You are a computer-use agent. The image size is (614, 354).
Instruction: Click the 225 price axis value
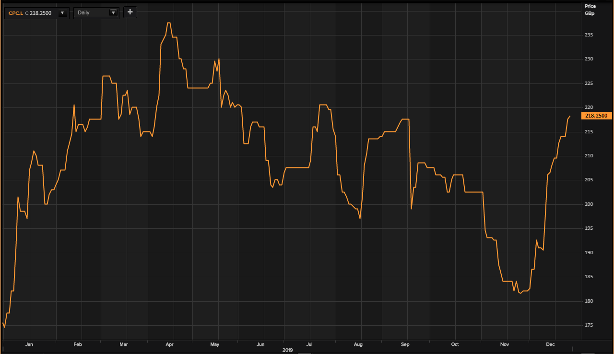point(589,83)
